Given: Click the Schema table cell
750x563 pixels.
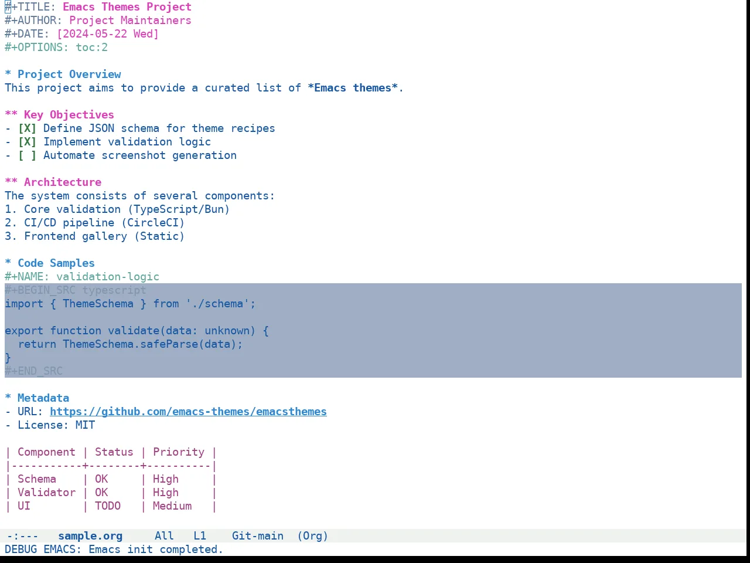Looking at the screenshot, I should click(37, 479).
